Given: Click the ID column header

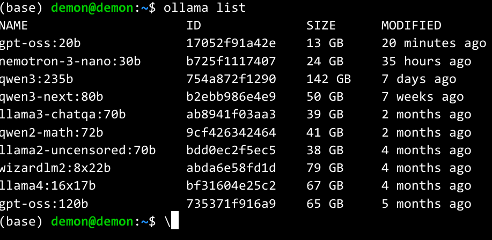Looking at the screenshot, I should point(194,25).
